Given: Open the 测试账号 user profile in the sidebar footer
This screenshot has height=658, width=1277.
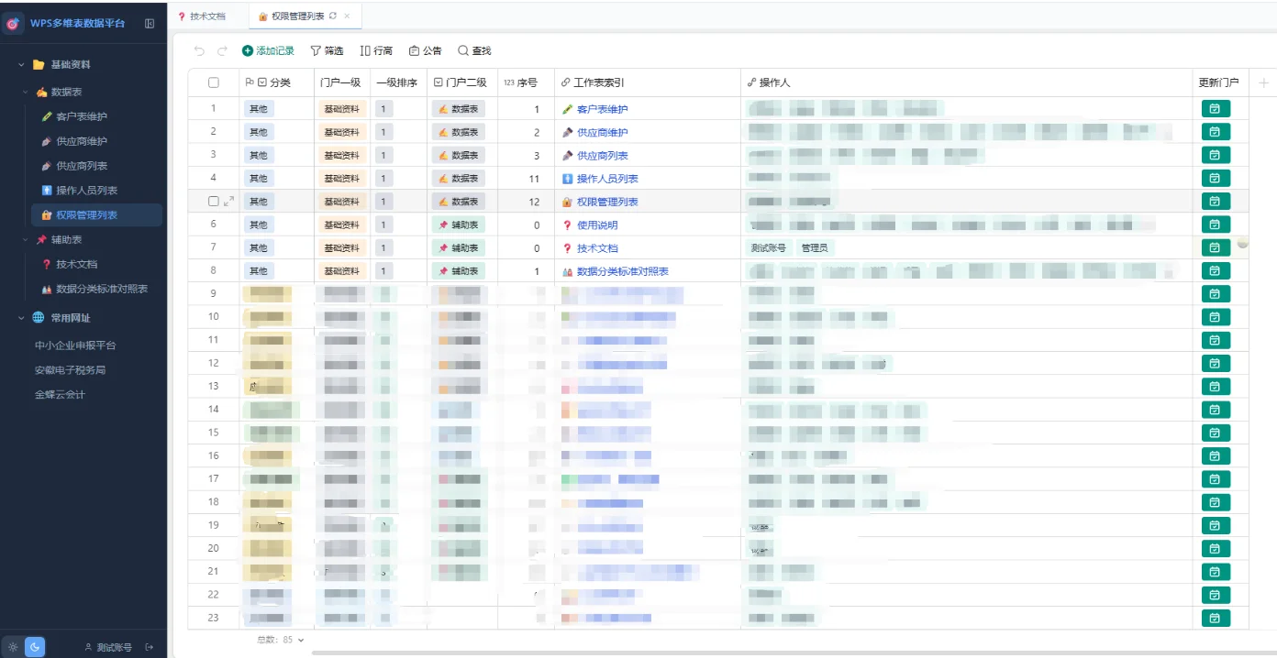Looking at the screenshot, I should 108,647.
